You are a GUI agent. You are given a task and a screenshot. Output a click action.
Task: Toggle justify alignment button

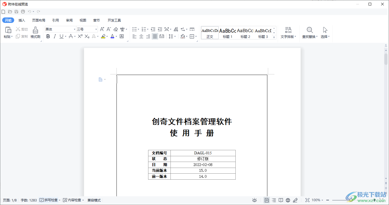155,36
